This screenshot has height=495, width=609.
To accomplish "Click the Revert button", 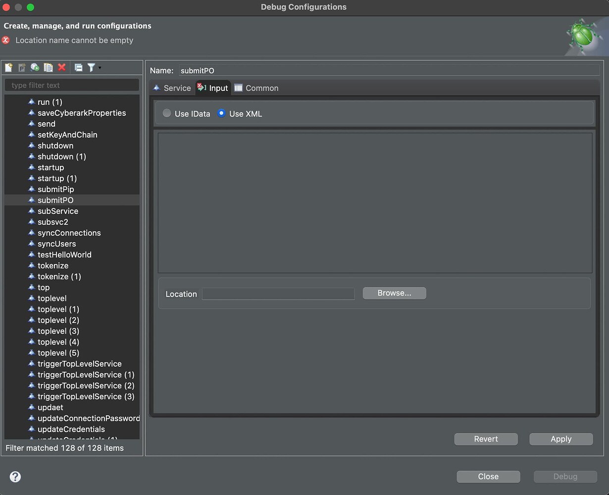I will (486, 439).
